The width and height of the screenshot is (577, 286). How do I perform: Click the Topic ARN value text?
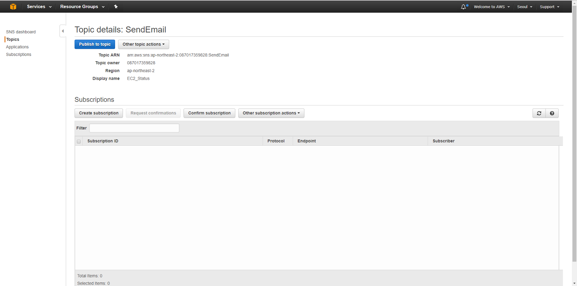click(x=178, y=55)
